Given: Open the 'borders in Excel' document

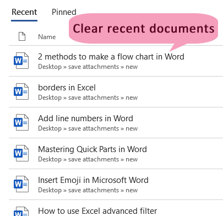Looking at the screenshot, I should click(67, 88).
